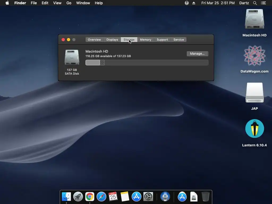The image size is (272, 204).
Task: Open the File menu
Action: 34,3
